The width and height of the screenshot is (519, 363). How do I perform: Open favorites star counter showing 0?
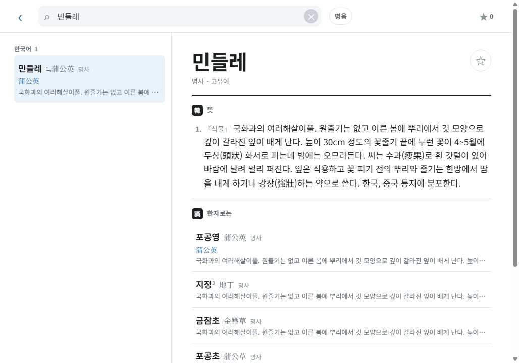(x=486, y=17)
